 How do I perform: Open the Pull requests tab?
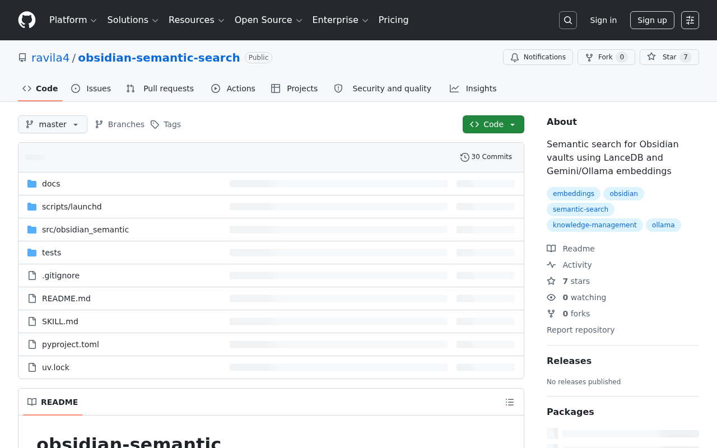(160, 88)
